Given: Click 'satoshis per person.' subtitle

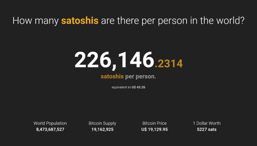Looking at the screenshot, I should coord(128,77).
